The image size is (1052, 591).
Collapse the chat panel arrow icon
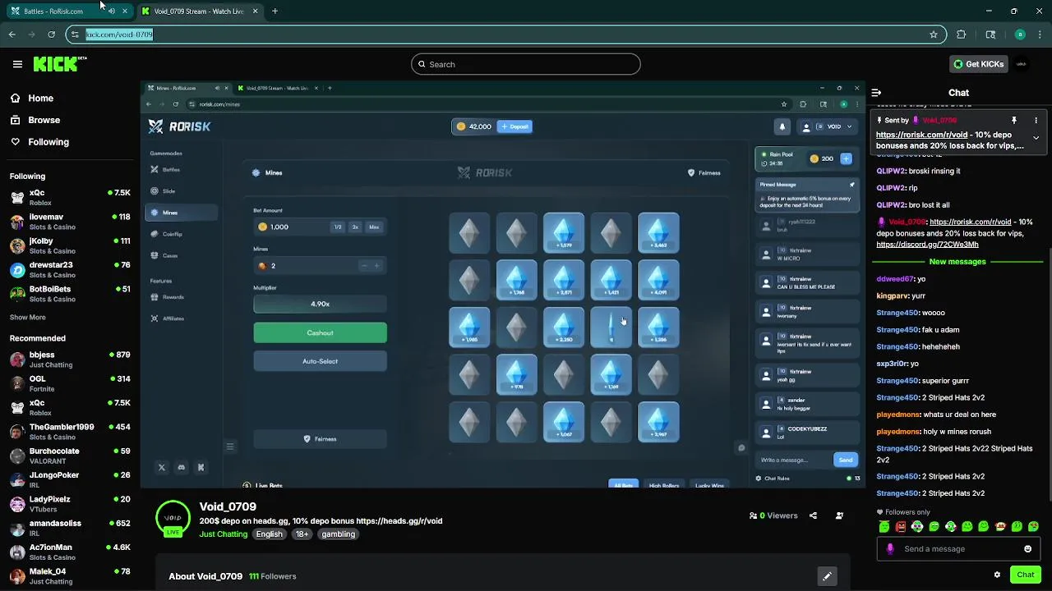(876, 93)
